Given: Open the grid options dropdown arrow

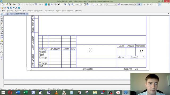Looking at the screenshot, I should [x=150, y=4].
